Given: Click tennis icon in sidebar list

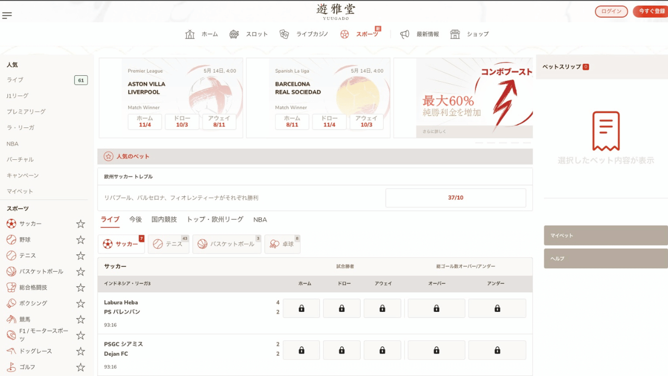Looking at the screenshot, I should tap(11, 255).
